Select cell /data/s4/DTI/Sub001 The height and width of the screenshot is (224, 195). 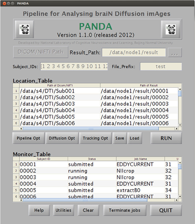coord(60,91)
